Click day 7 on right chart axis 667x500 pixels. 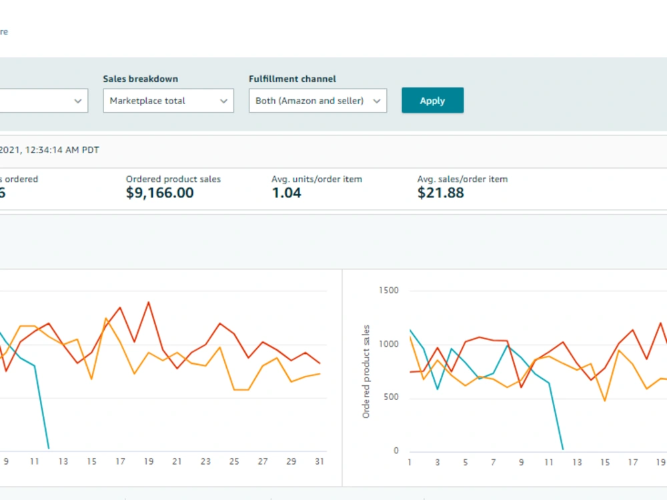point(493,462)
